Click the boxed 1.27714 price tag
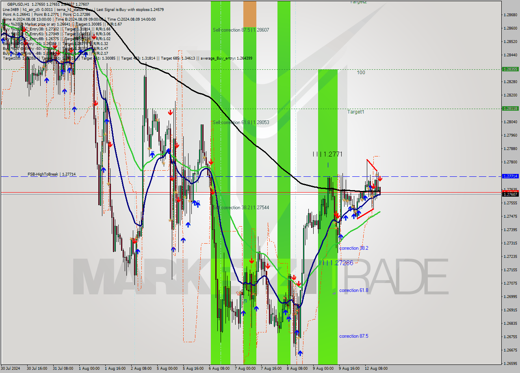520x373 pixels. (x=510, y=176)
